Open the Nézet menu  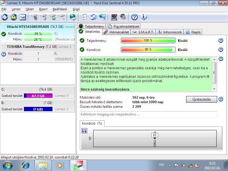[x=30, y=9]
